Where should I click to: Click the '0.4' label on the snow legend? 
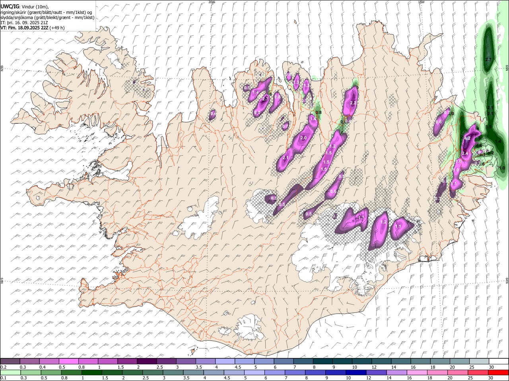point(42,367)
